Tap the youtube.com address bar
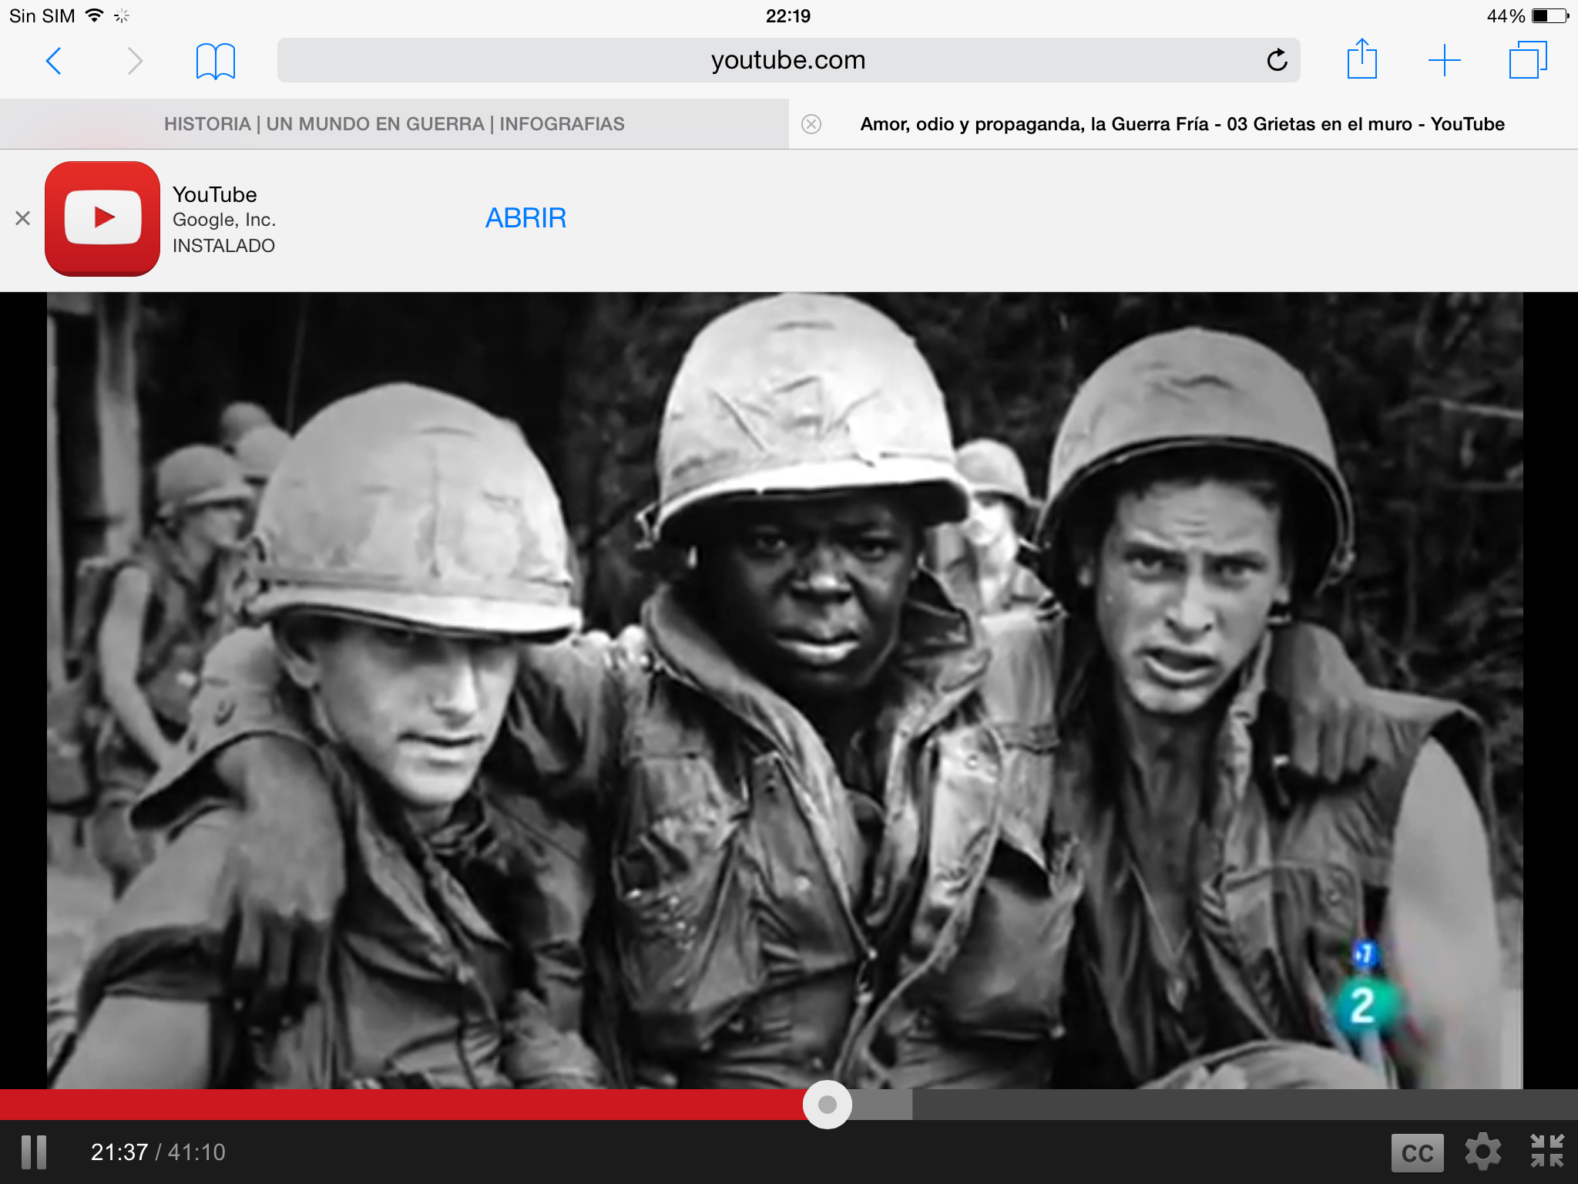The height and width of the screenshot is (1184, 1578). [x=788, y=60]
